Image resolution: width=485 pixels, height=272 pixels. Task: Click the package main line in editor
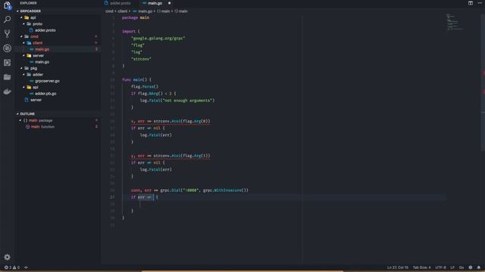[x=136, y=17]
